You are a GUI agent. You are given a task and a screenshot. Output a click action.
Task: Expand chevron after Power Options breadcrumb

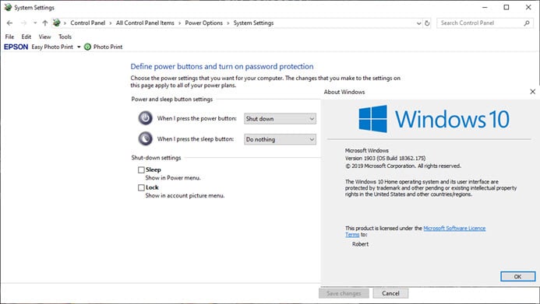[228, 23]
